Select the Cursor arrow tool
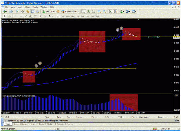Screen dimensions: 181x131 point(5,16)
